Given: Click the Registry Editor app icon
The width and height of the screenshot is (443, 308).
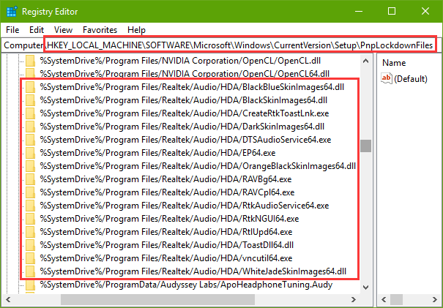Looking at the screenshot, I should pyautogui.click(x=12, y=12).
